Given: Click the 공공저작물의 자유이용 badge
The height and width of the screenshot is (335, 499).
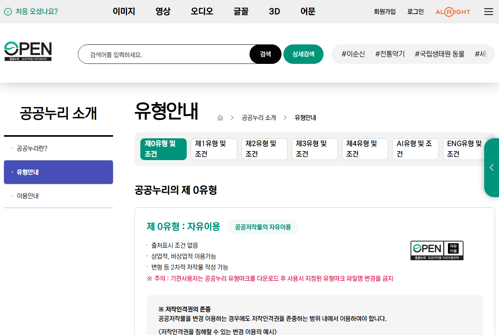Looking at the screenshot, I should 263,227.
